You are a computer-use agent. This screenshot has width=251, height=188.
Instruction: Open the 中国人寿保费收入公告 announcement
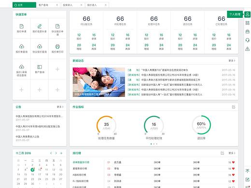coord(28,136)
